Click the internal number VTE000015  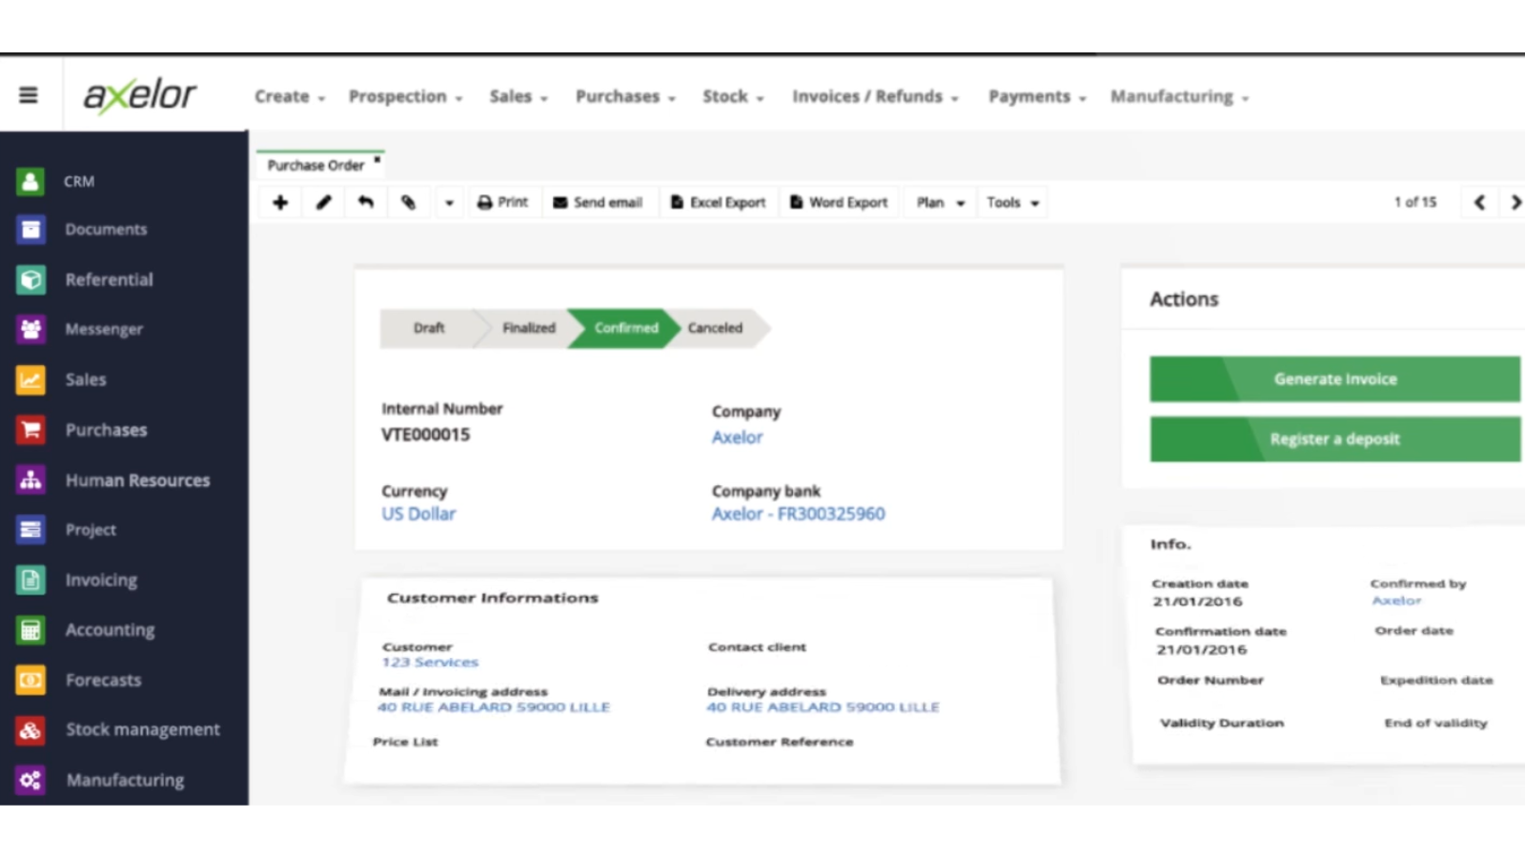point(426,435)
